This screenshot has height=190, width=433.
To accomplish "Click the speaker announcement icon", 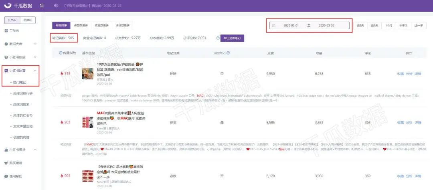I will pos(56,6).
